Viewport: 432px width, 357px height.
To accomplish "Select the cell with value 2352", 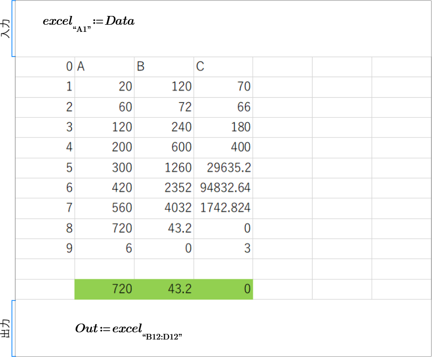I will click(164, 188).
